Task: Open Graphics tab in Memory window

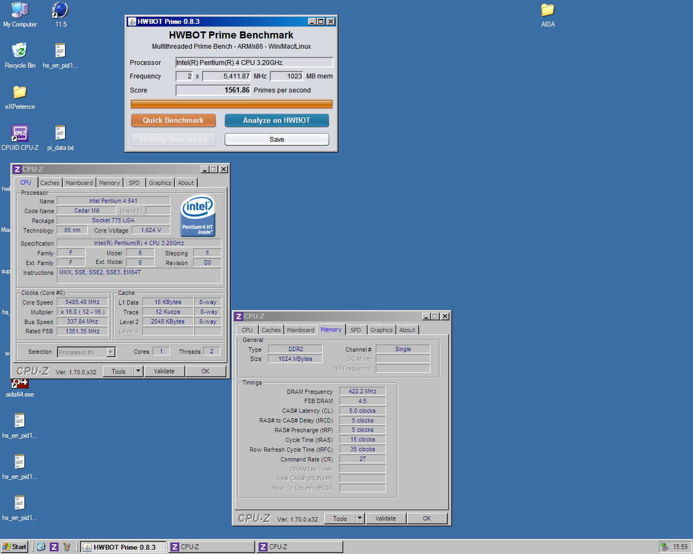Action: [382, 330]
